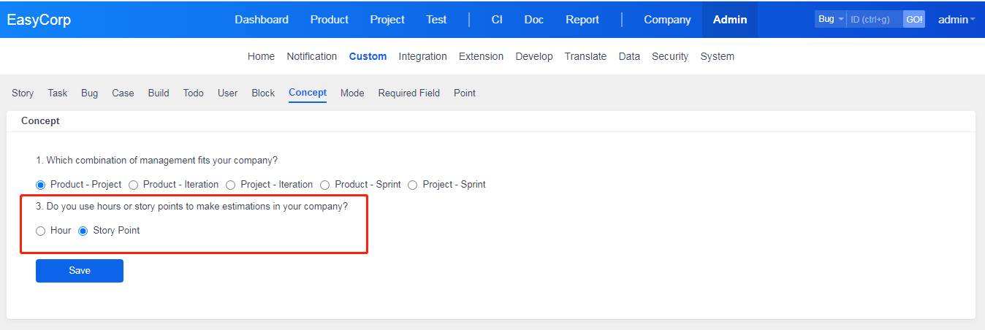Go to the Product section
Image resolution: width=985 pixels, height=330 pixels.
point(329,20)
